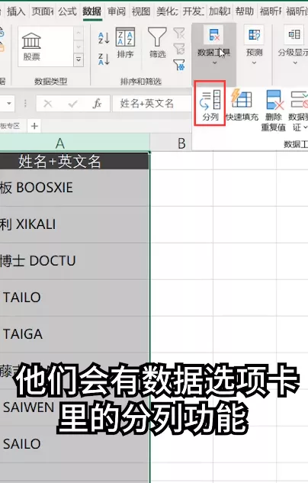Click the 快速填充 flash fill icon
This screenshot has width=308, height=483.
point(242,105)
